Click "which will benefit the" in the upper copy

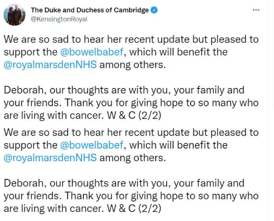178,52
